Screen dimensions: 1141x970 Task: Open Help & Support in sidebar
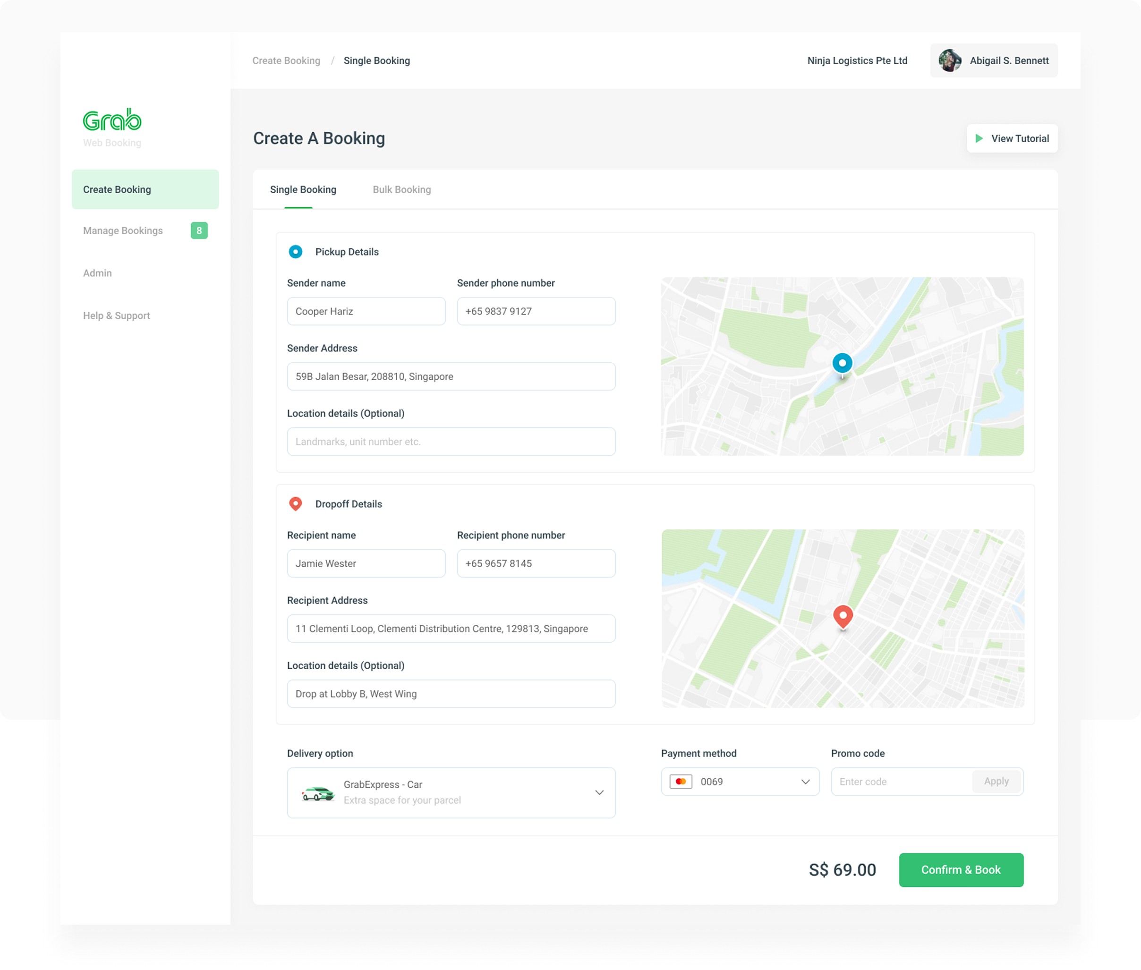point(117,315)
